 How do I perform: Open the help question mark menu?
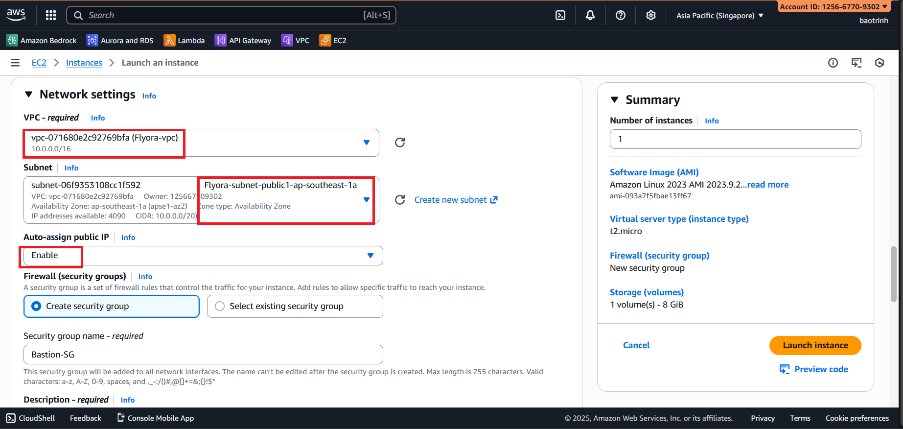621,15
